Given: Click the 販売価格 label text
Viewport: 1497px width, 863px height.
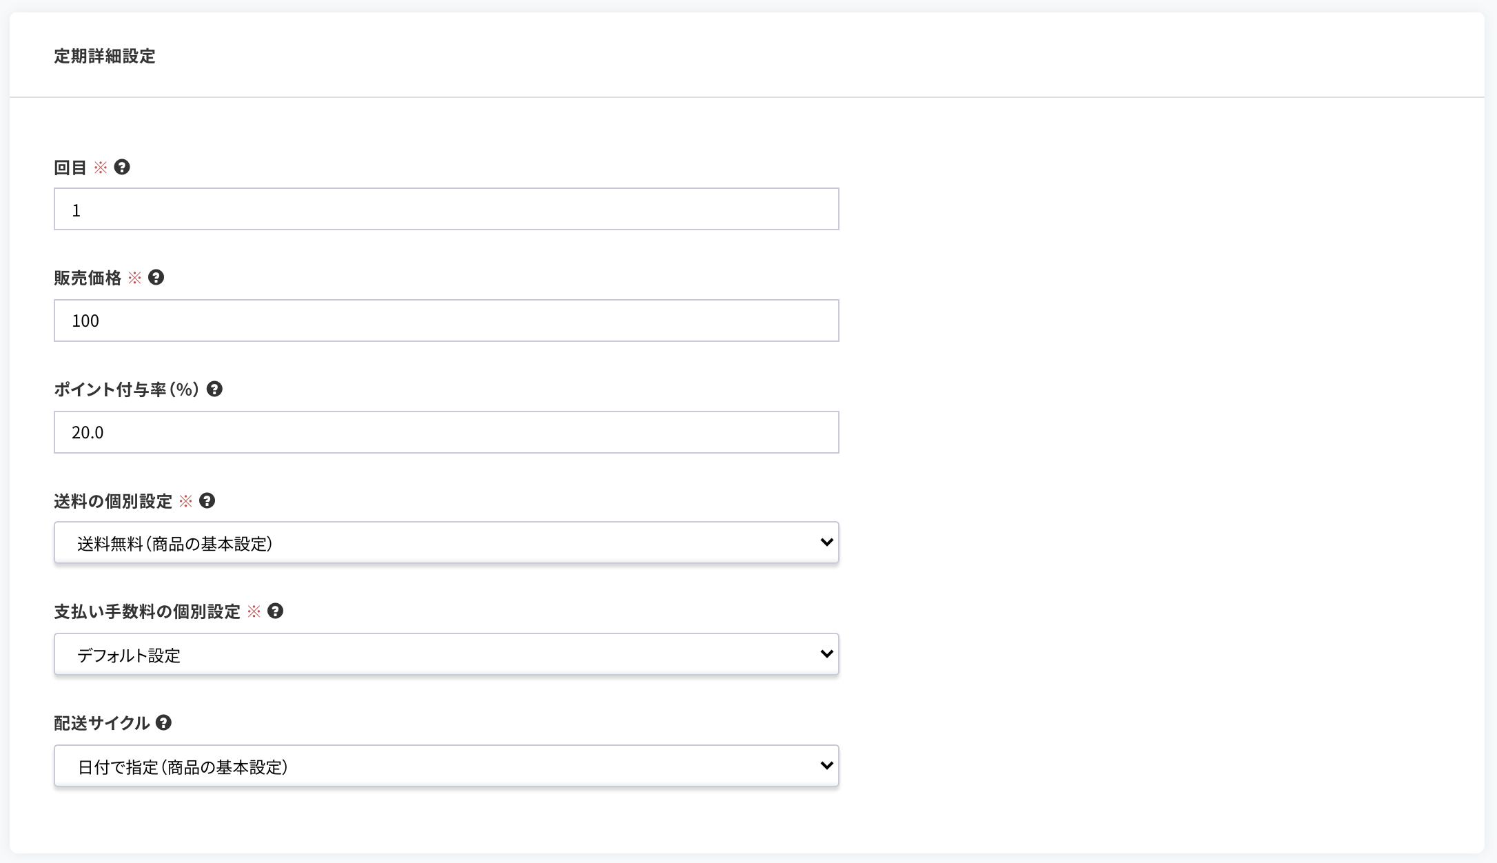Looking at the screenshot, I should point(88,278).
